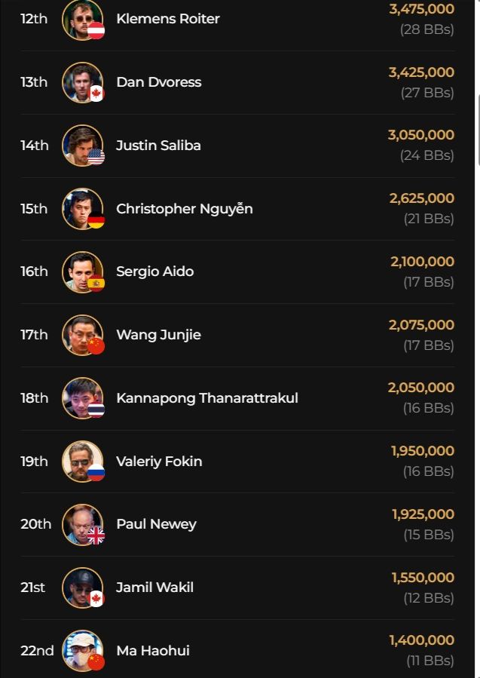Open Jamil Wakil's player avatar

pos(81,587)
